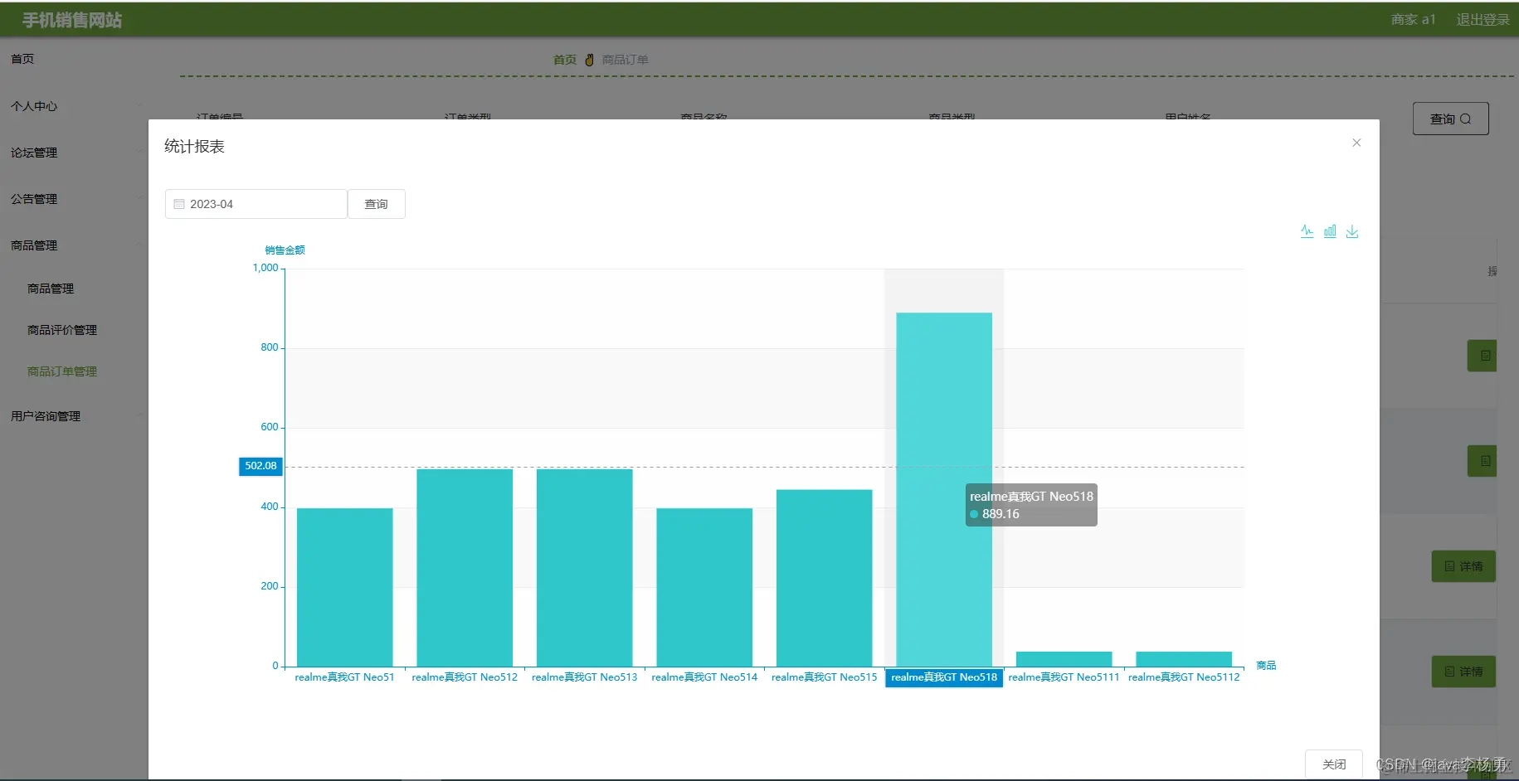Close the 统计报表 dialog with X
Screen dimensions: 1519x781
point(1356,143)
